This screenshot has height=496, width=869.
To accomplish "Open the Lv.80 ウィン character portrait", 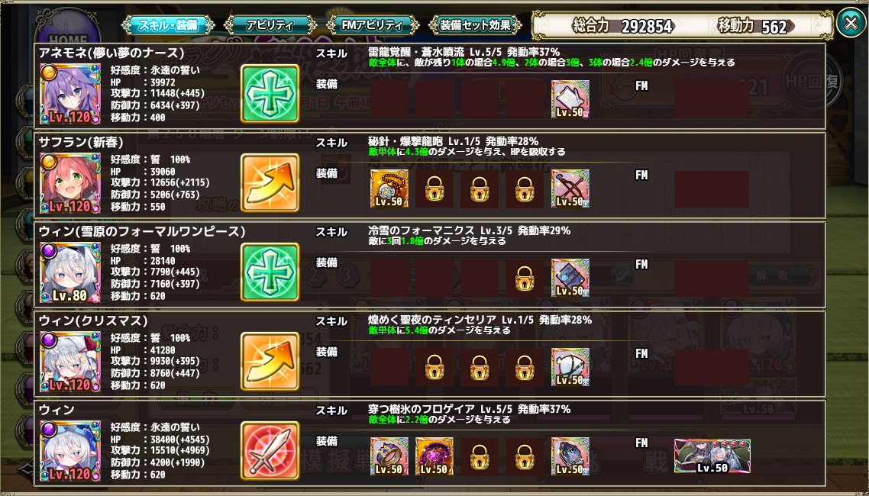I will tap(69, 272).
